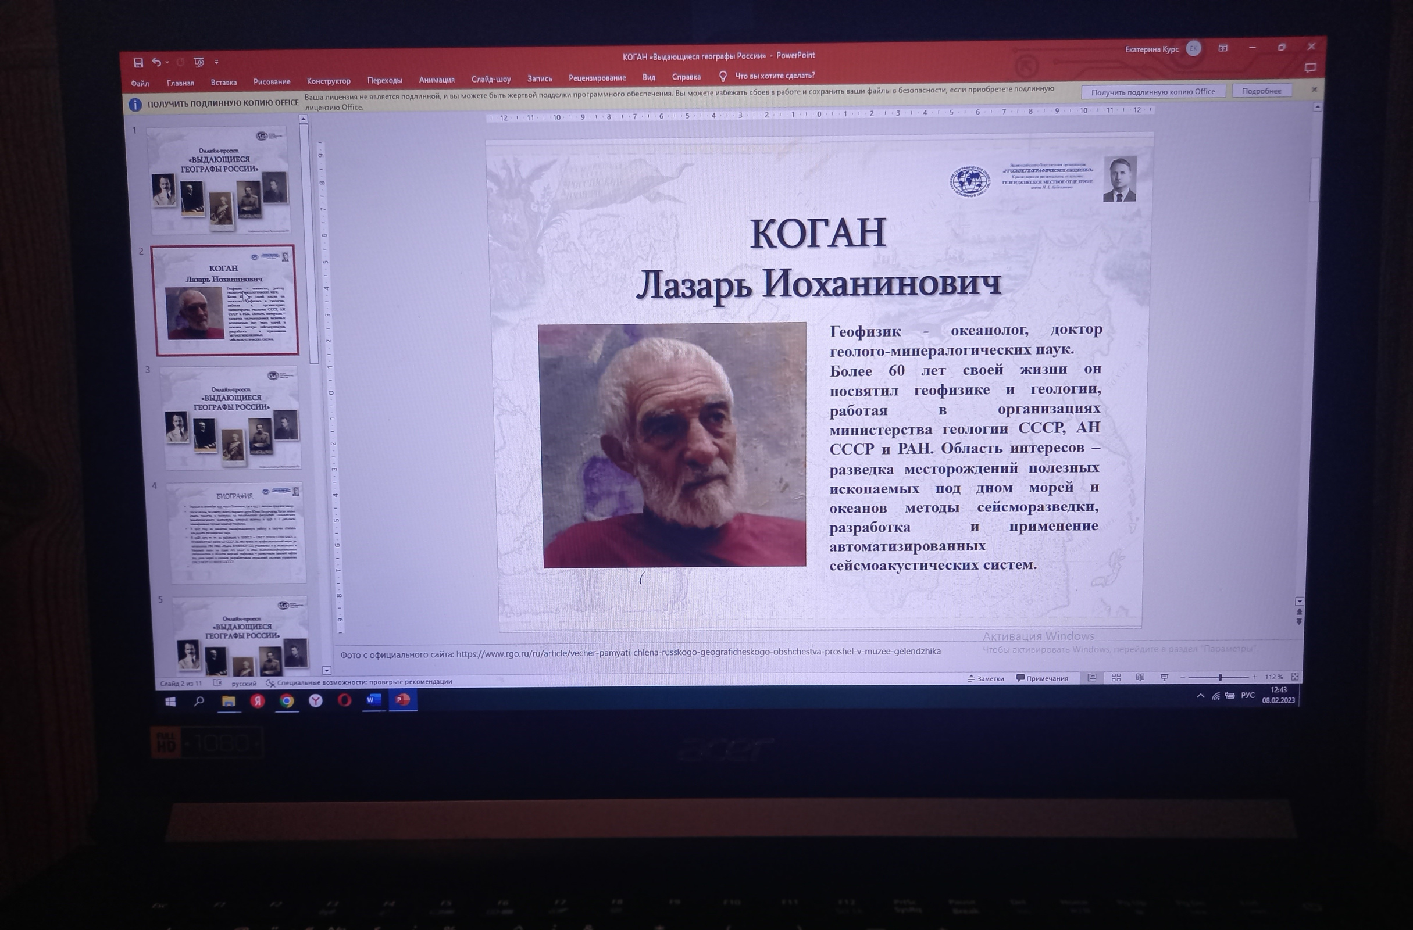The image size is (1413, 930).
Task: Click the Save icon in quick access toolbar
Action: 138,63
